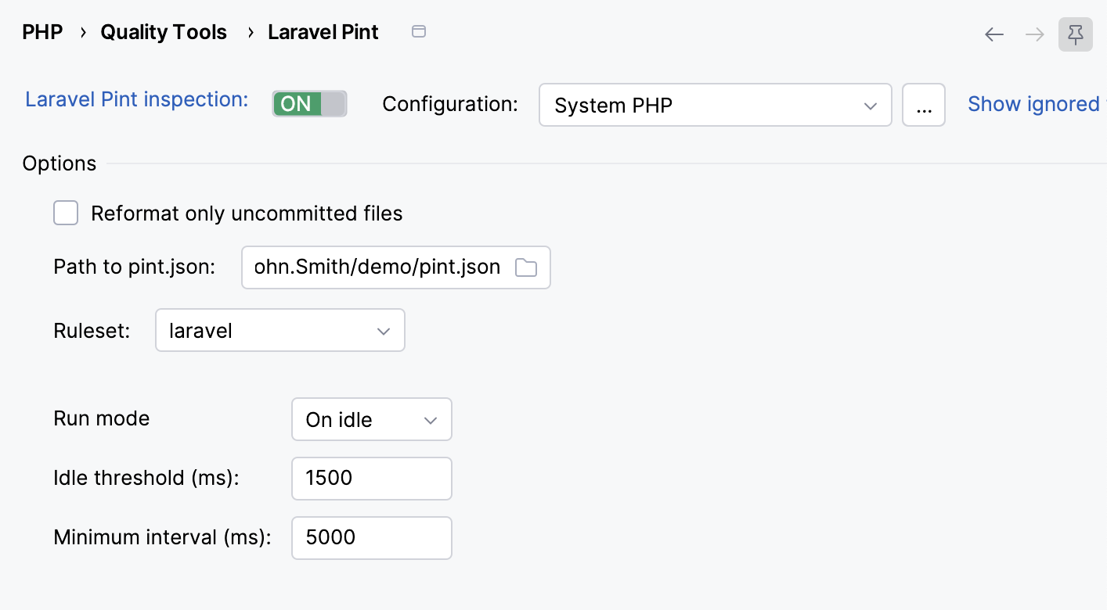The image size is (1107, 610).
Task: Open the Run mode dropdown showing On idle
Action: tap(372, 420)
